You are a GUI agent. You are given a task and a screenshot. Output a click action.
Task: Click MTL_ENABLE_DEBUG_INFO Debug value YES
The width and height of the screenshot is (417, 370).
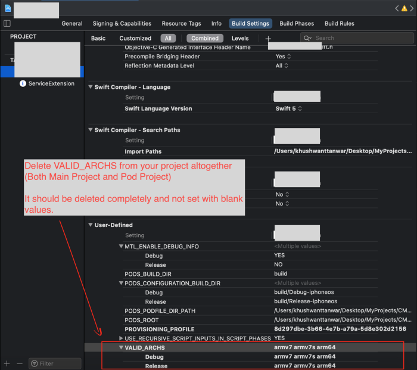click(x=279, y=256)
